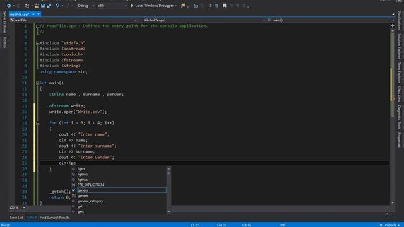Viewport: 404px width, 227px height.
Task: Click the editor vertical scrollbar down arrow
Action: click(393, 203)
